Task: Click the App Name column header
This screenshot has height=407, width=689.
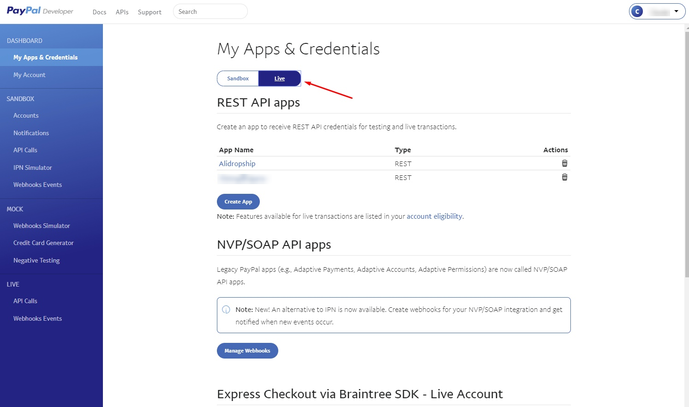Action: pyautogui.click(x=236, y=150)
